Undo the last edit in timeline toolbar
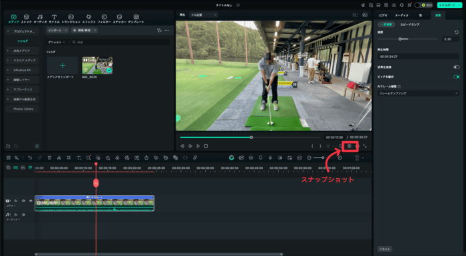The width and height of the screenshot is (466, 256). click(30, 158)
